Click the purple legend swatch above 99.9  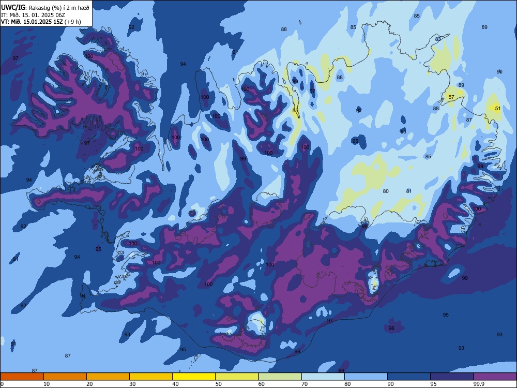[x=495, y=377]
